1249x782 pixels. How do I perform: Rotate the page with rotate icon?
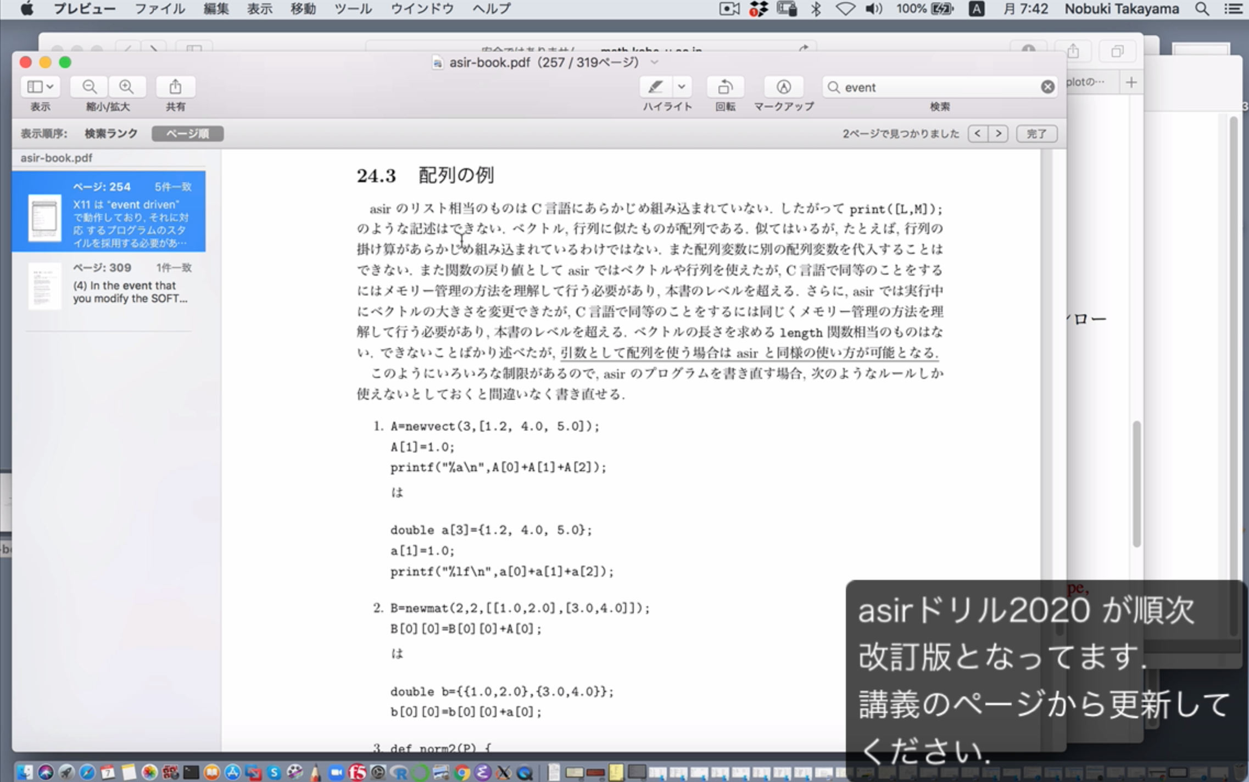coord(725,87)
